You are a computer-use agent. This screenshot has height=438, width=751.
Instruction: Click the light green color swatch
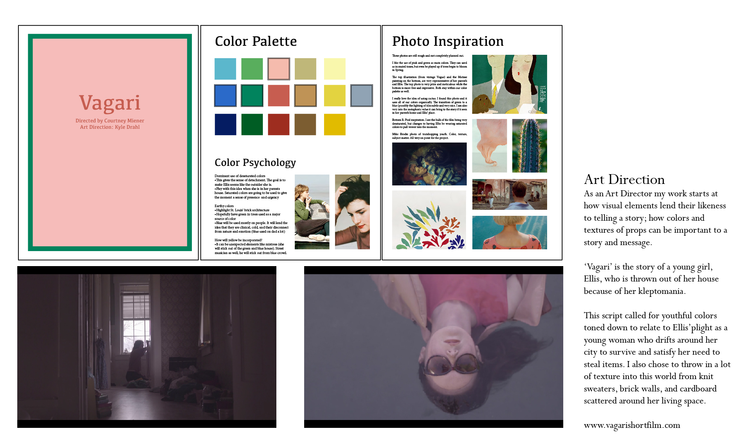click(252, 69)
